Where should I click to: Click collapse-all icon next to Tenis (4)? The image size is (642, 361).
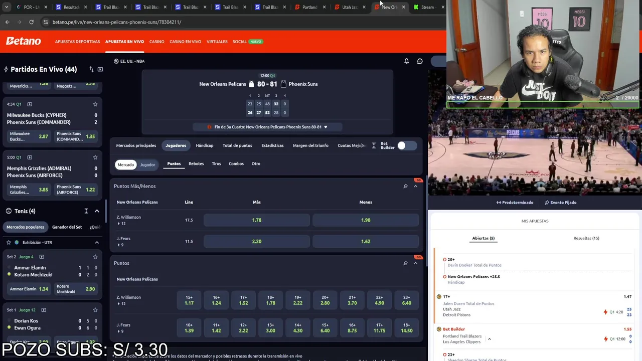click(x=86, y=211)
